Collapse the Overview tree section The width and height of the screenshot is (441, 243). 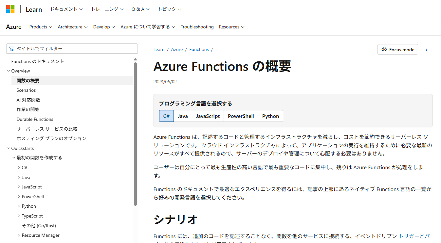(x=9, y=71)
